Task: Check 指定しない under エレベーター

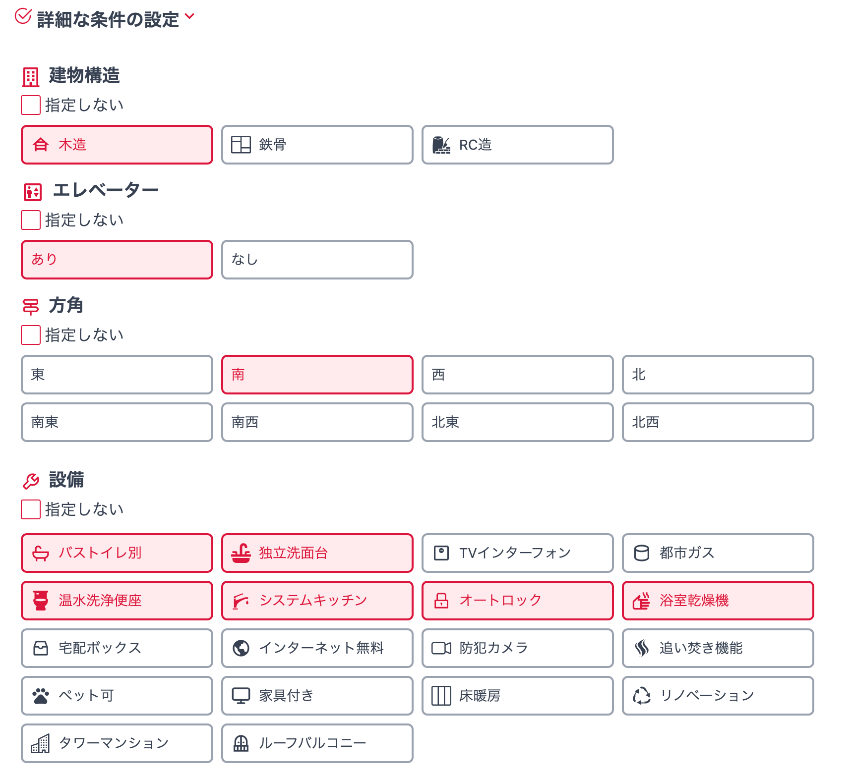Action: (x=31, y=220)
